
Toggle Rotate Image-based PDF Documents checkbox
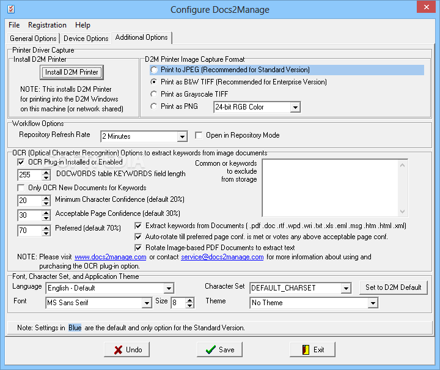(x=138, y=248)
